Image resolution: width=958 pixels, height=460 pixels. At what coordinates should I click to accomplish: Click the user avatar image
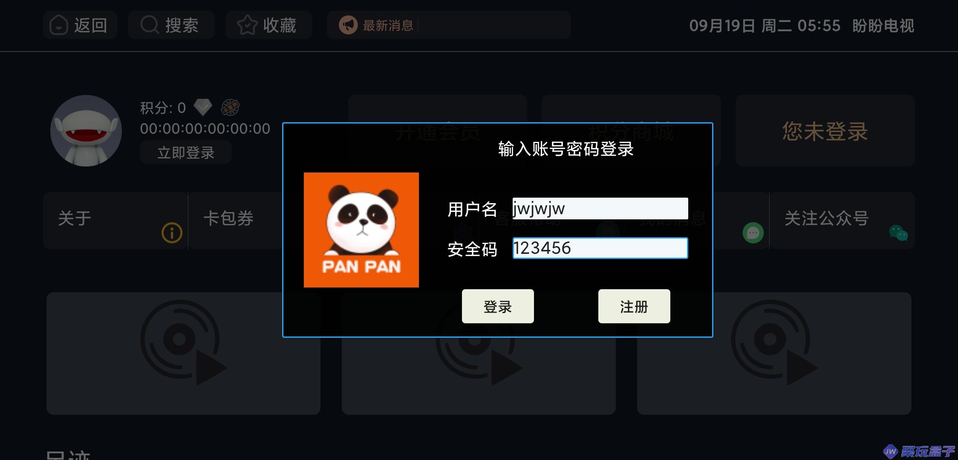coord(86,131)
